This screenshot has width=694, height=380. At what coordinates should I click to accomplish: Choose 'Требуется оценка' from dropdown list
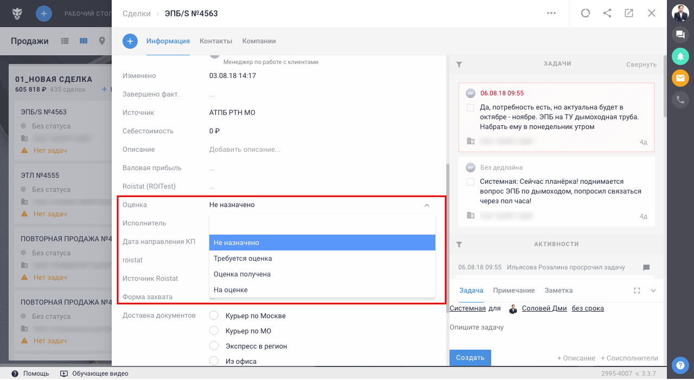(243, 259)
